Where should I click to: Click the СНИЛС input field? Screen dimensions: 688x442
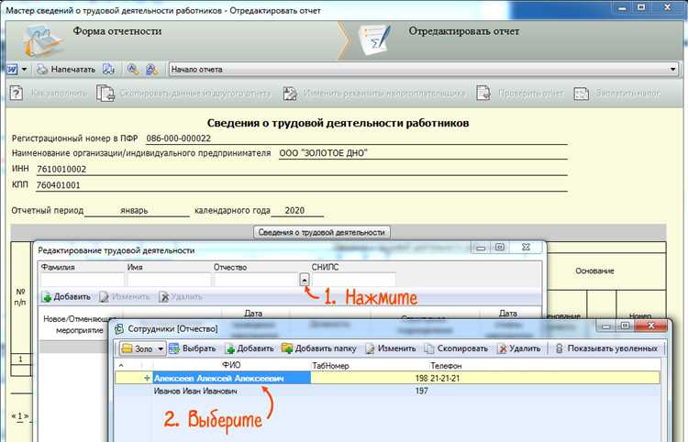coord(354,280)
